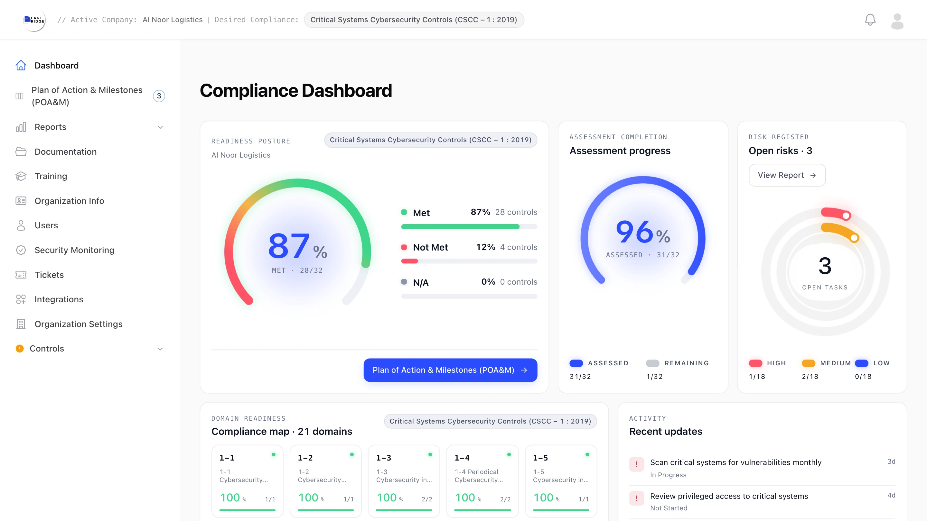Click the CSCC framework pill in Readiness Posture
This screenshot has width=927, height=521.
pyautogui.click(x=430, y=140)
